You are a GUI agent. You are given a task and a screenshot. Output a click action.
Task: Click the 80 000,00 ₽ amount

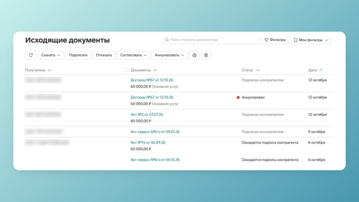(x=141, y=121)
